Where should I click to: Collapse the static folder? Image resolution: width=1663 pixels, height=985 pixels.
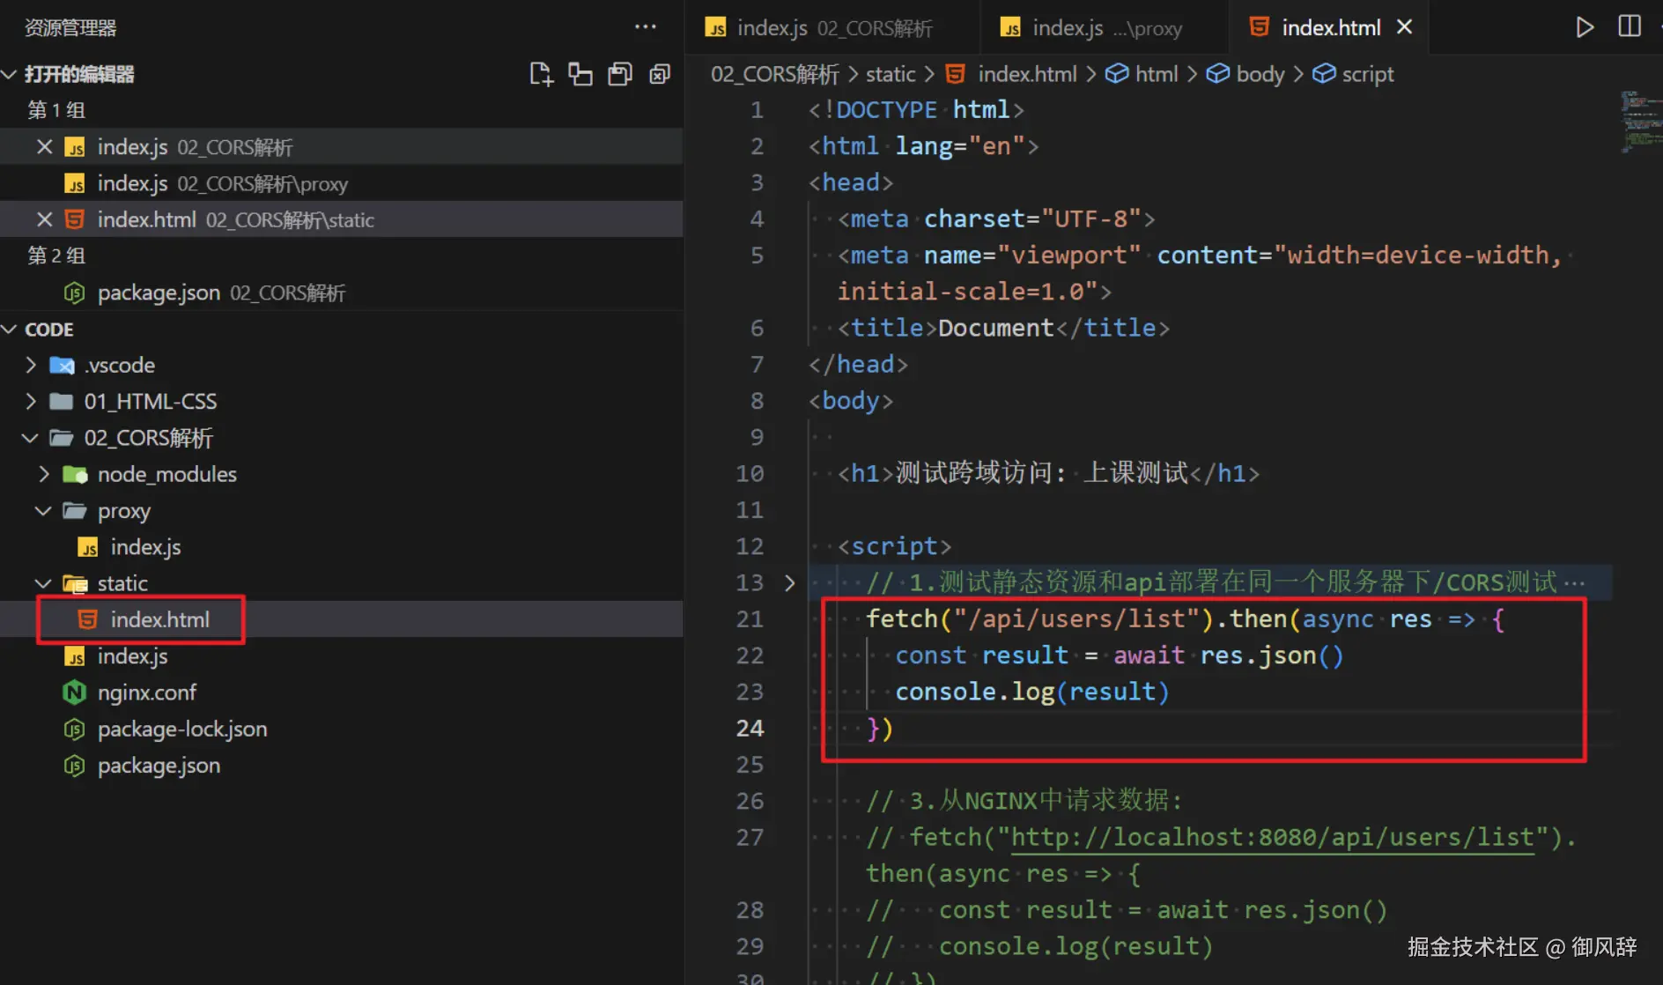tap(43, 583)
